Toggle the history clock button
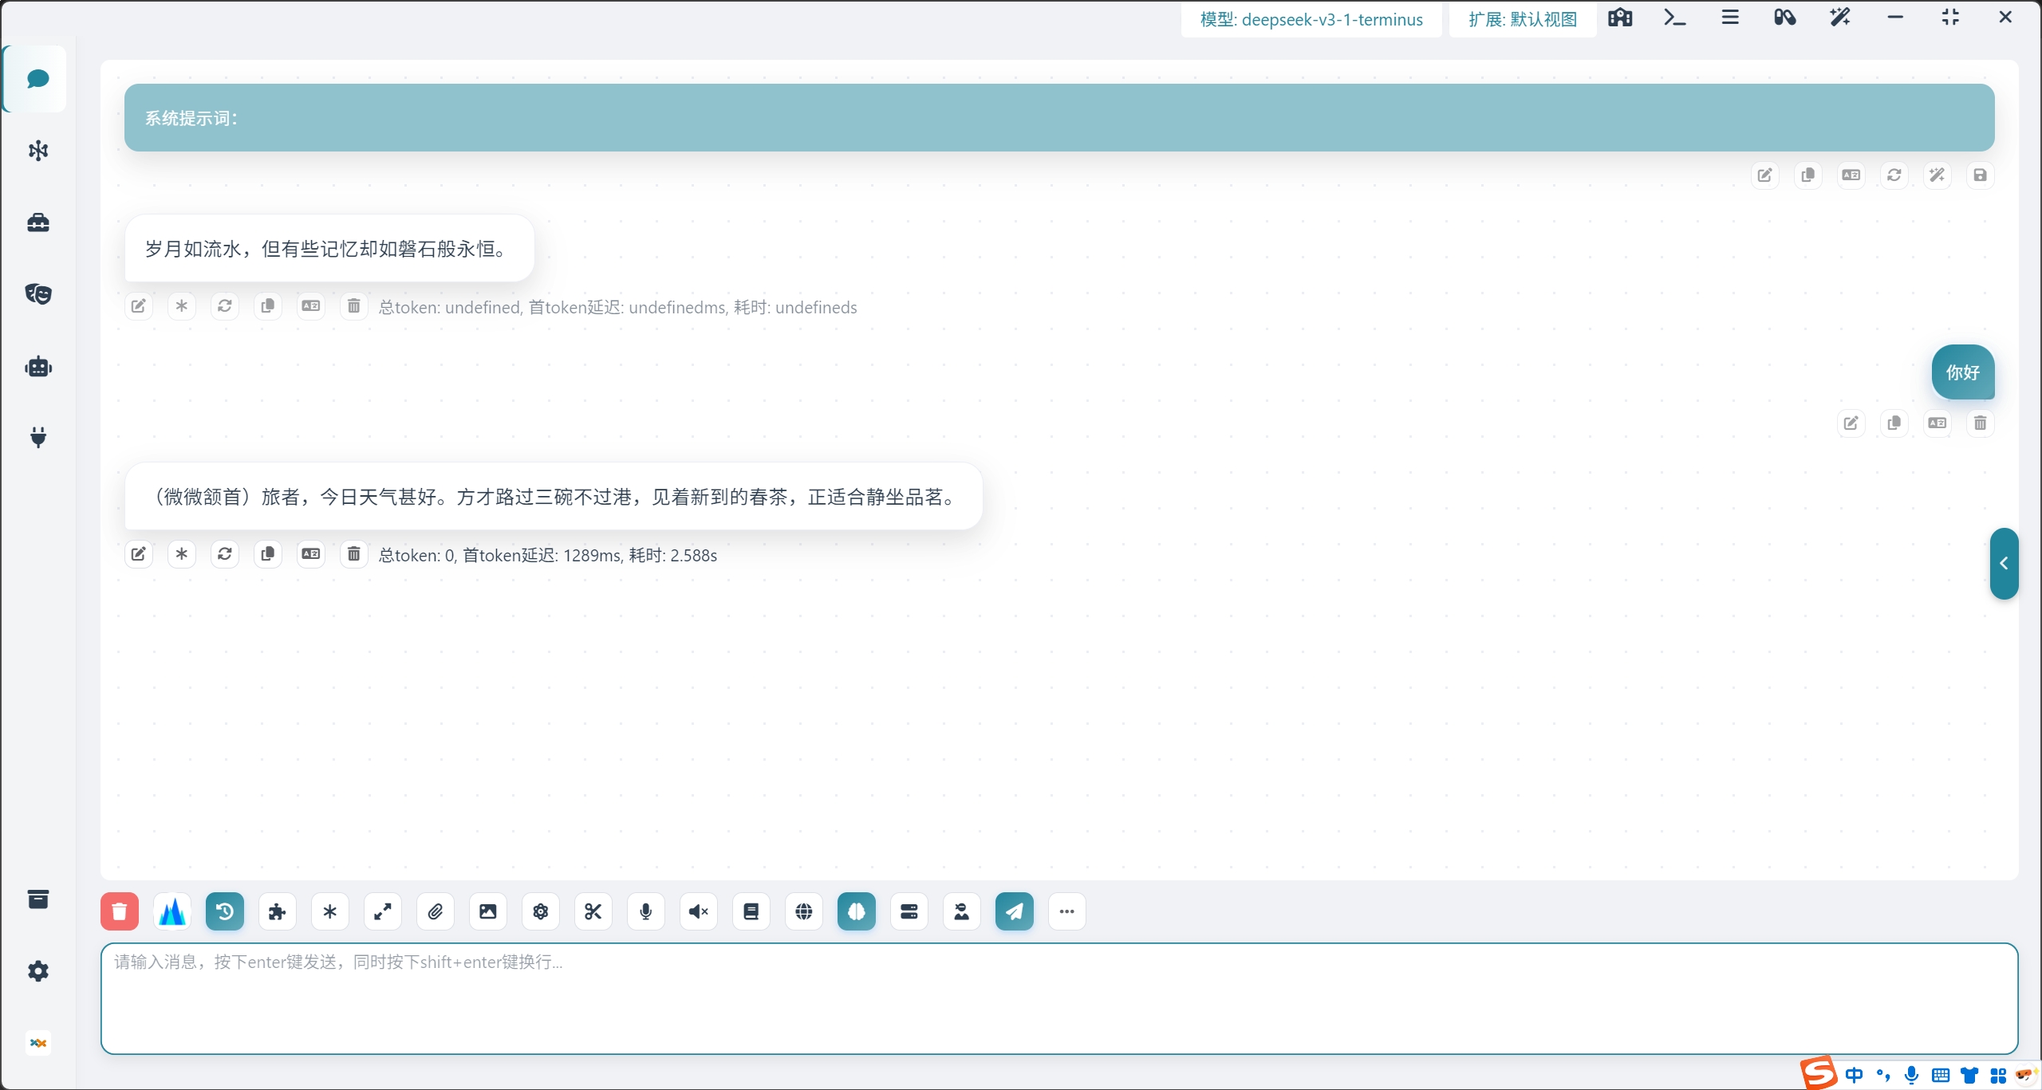Screen dimensions: 2042x1090 point(225,911)
